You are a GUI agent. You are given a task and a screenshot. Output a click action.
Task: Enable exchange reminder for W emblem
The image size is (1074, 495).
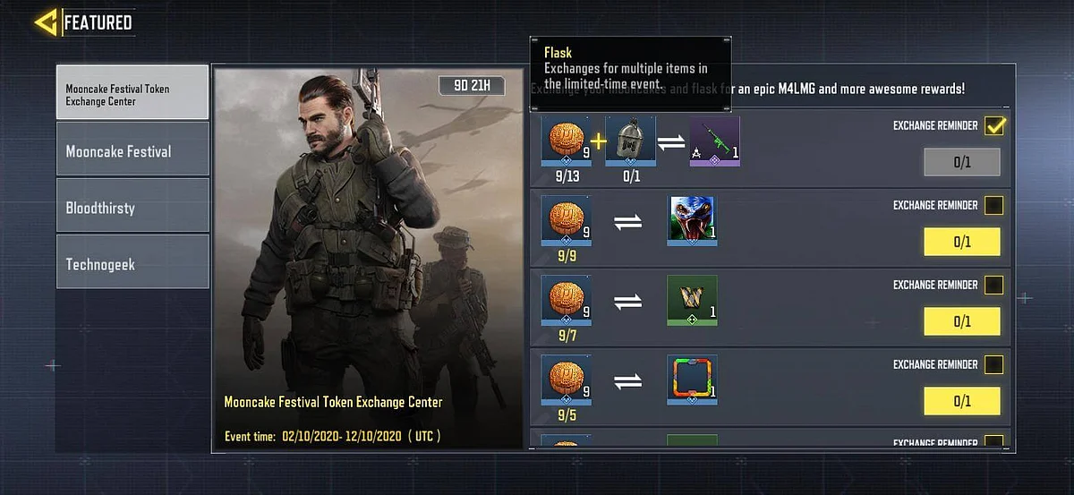(993, 286)
